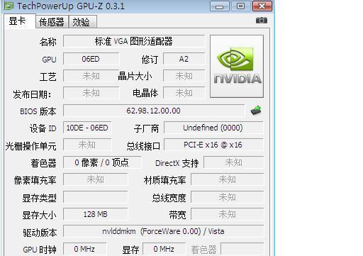Click the camera screenshot icon
Screen dimensions: 363x256
262,21
